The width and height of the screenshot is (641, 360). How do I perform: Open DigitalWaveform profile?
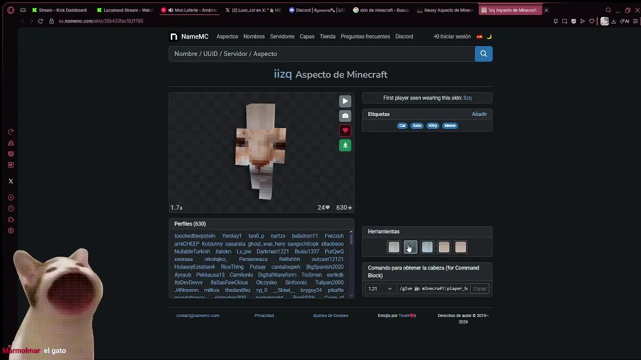coord(277,275)
